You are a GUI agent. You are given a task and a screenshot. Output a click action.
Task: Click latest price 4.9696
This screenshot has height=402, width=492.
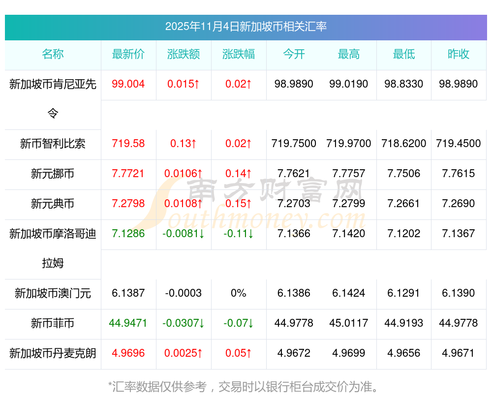[128, 353]
